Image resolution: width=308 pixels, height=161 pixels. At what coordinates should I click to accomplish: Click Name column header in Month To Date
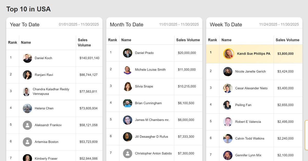coord(126,40)
